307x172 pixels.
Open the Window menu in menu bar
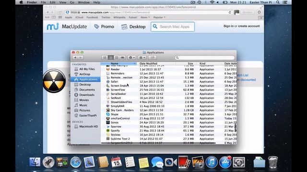tap(84, 2)
